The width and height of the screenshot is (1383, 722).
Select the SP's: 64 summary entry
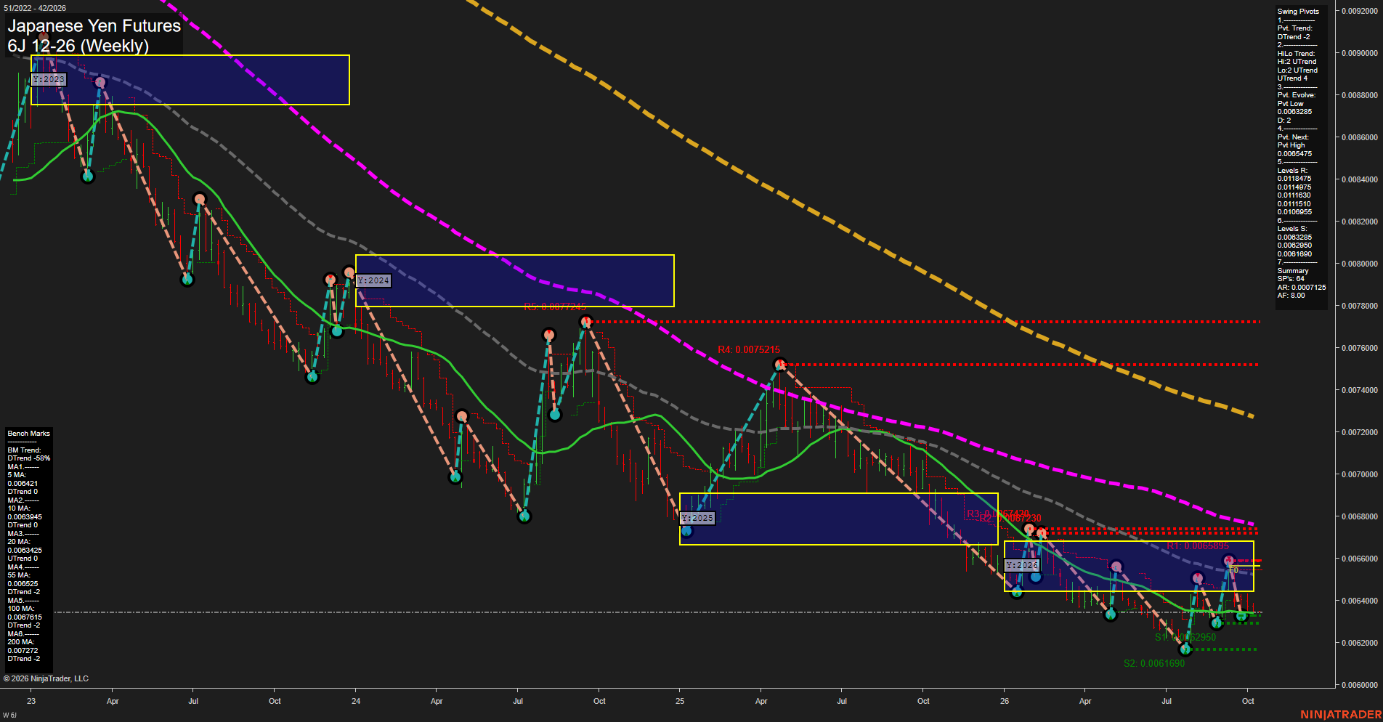pyautogui.click(x=1291, y=279)
